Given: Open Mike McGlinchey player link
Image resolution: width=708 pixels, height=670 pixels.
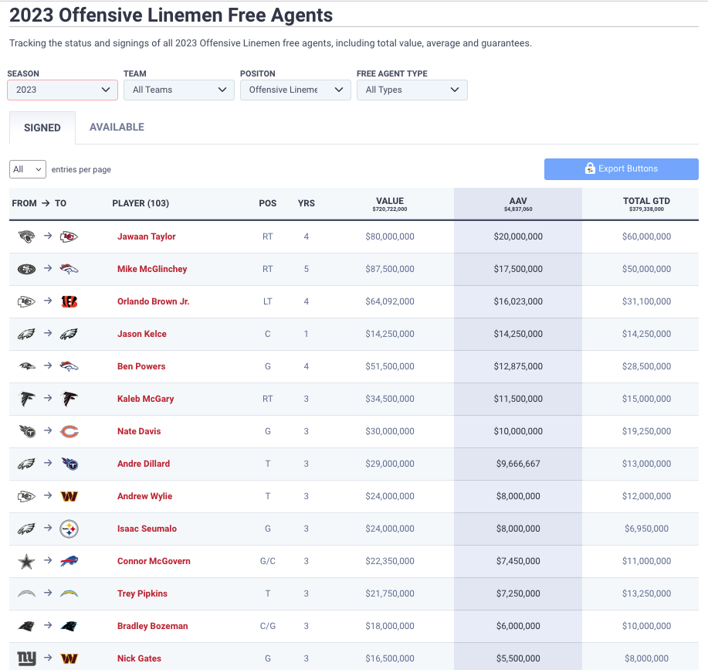Looking at the screenshot, I should coord(152,269).
